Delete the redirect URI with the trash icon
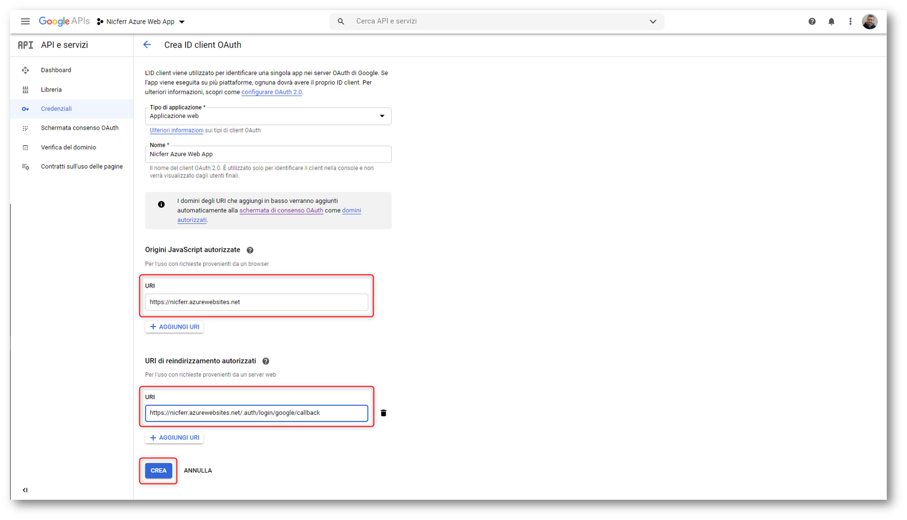The image size is (907, 520). pyautogui.click(x=383, y=413)
